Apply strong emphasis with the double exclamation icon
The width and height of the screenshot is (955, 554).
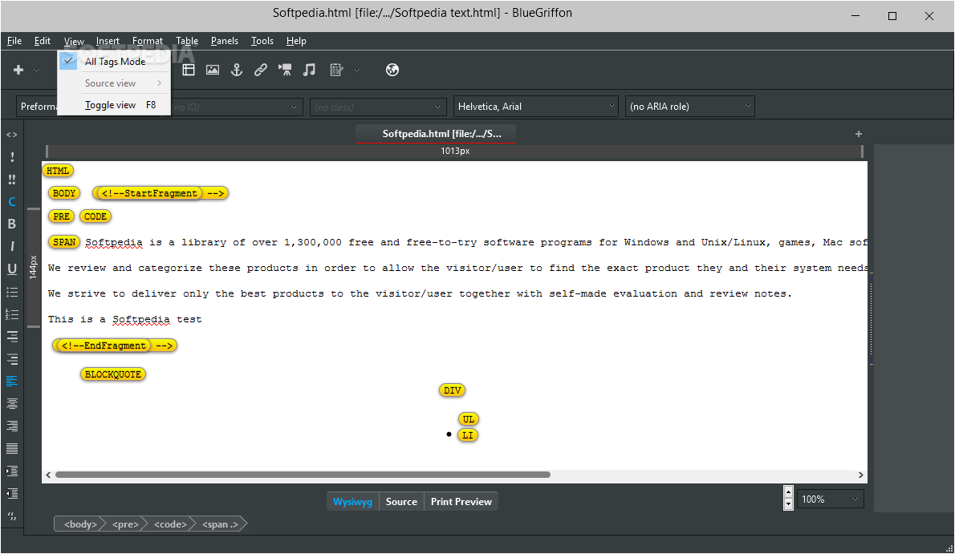(x=11, y=180)
